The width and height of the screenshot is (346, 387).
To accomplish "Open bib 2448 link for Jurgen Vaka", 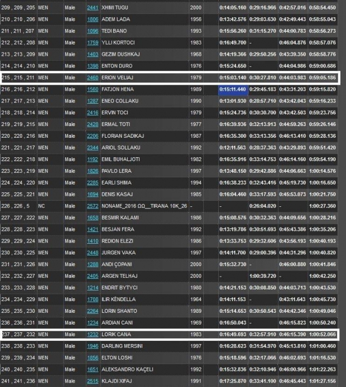I will [93, 252].
